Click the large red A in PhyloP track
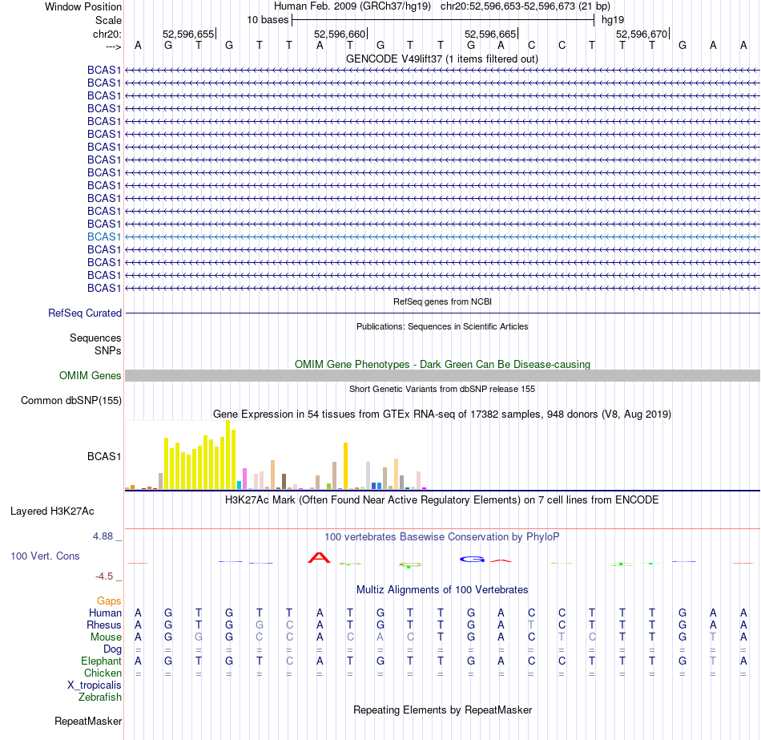The height and width of the screenshot is (740, 761). pyautogui.click(x=319, y=557)
